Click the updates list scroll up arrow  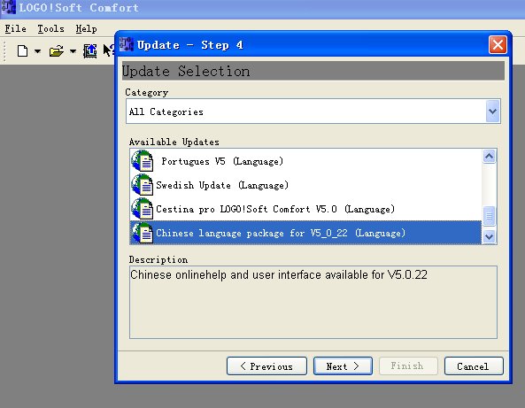point(490,156)
